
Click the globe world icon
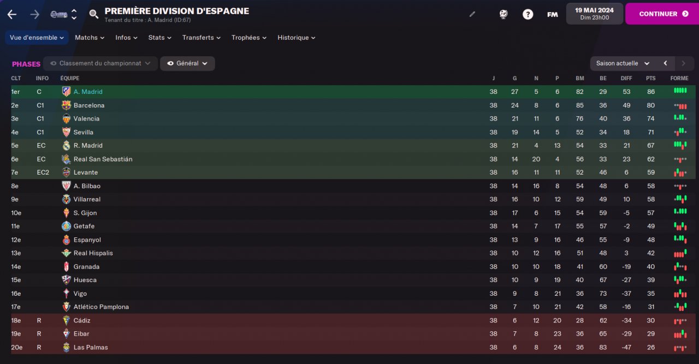pyautogui.click(x=503, y=14)
